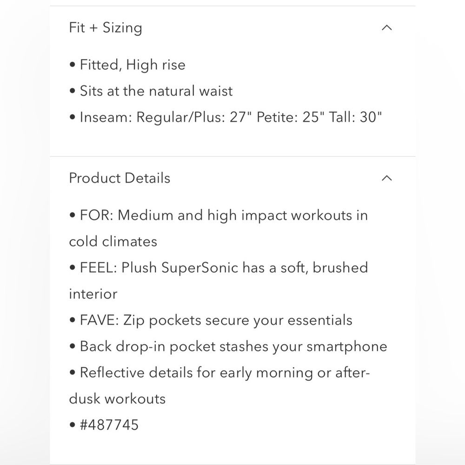Image resolution: width=465 pixels, height=465 pixels.
Task: Click the product number #487745
Action: click(109, 425)
